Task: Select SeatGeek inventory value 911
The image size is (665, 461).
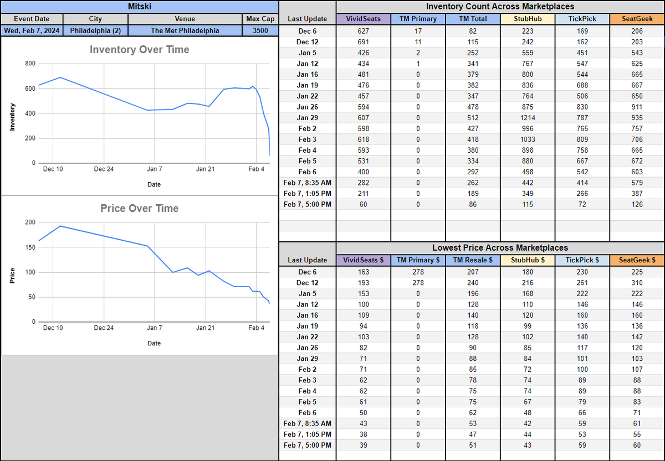Action: [637, 107]
